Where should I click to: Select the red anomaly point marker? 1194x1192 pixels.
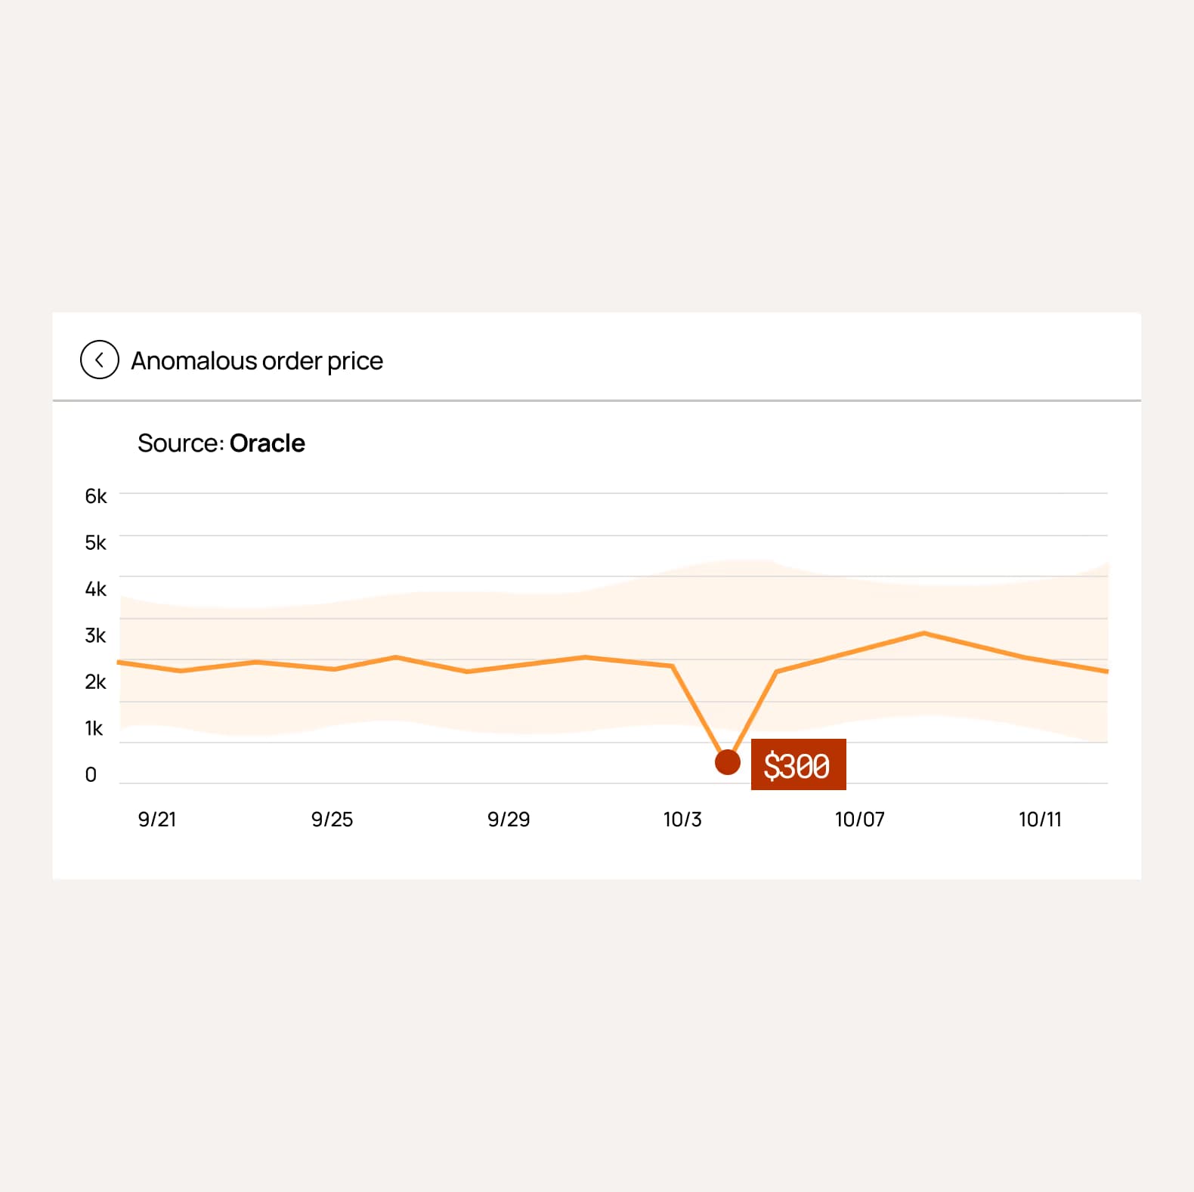(x=728, y=763)
